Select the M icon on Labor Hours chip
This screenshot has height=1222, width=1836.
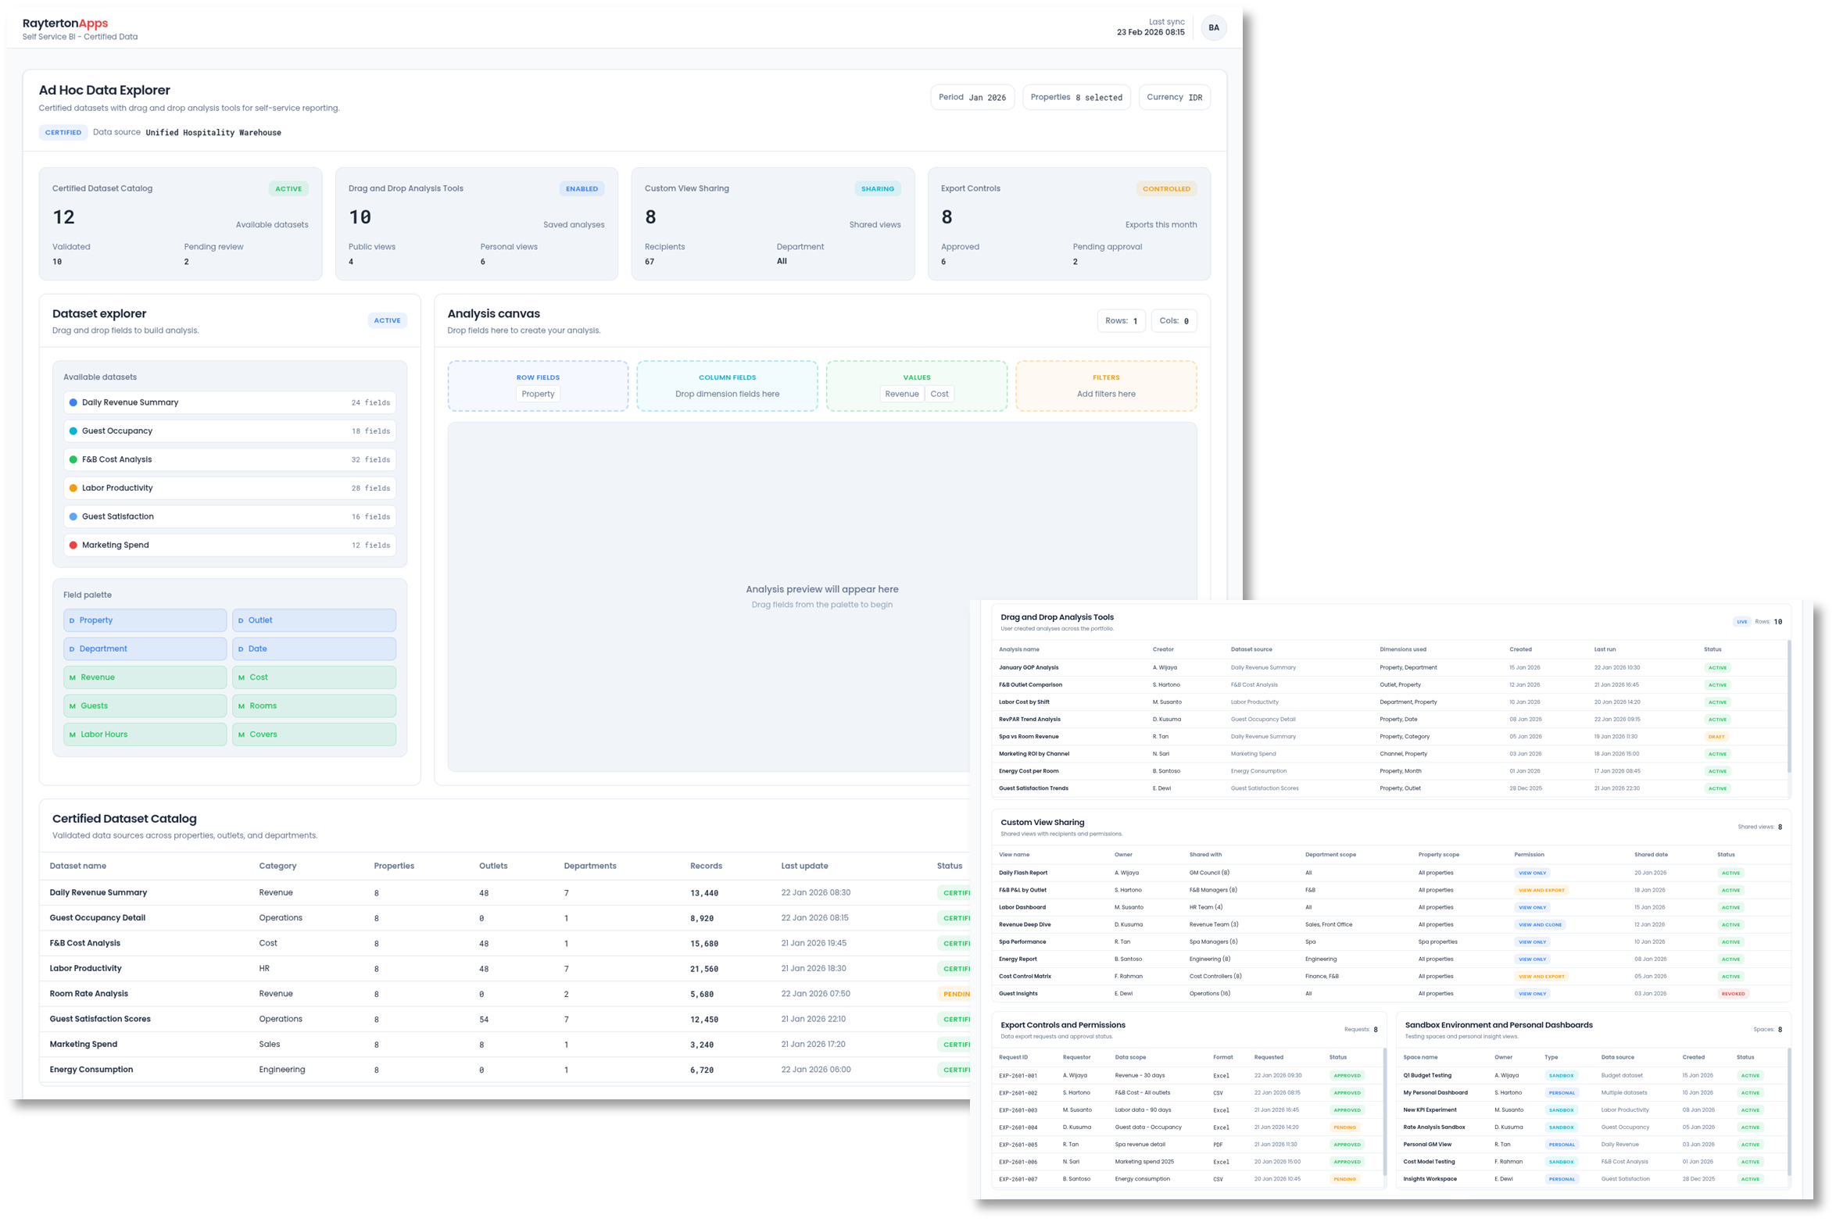point(72,734)
